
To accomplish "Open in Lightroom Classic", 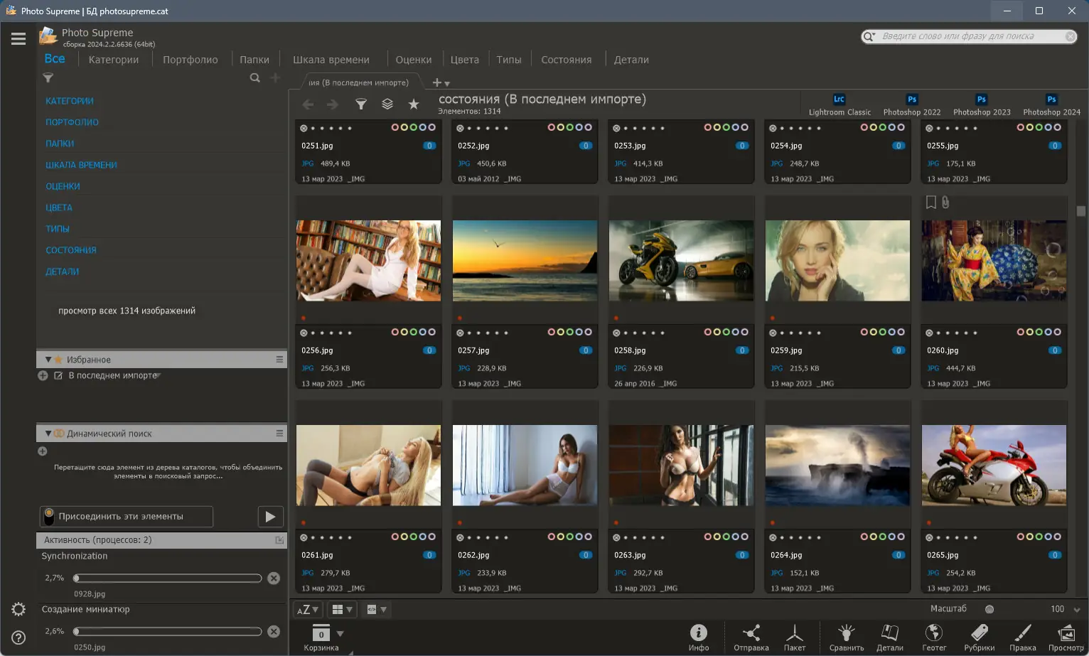I will (x=839, y=104).
